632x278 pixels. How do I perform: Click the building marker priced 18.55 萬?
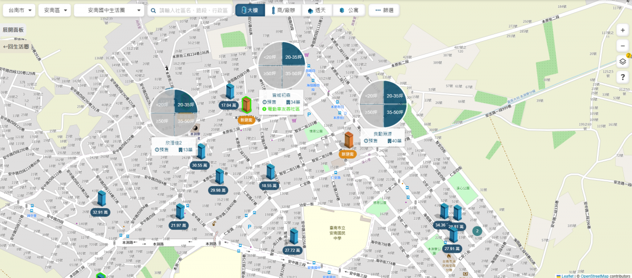(270, 172)
